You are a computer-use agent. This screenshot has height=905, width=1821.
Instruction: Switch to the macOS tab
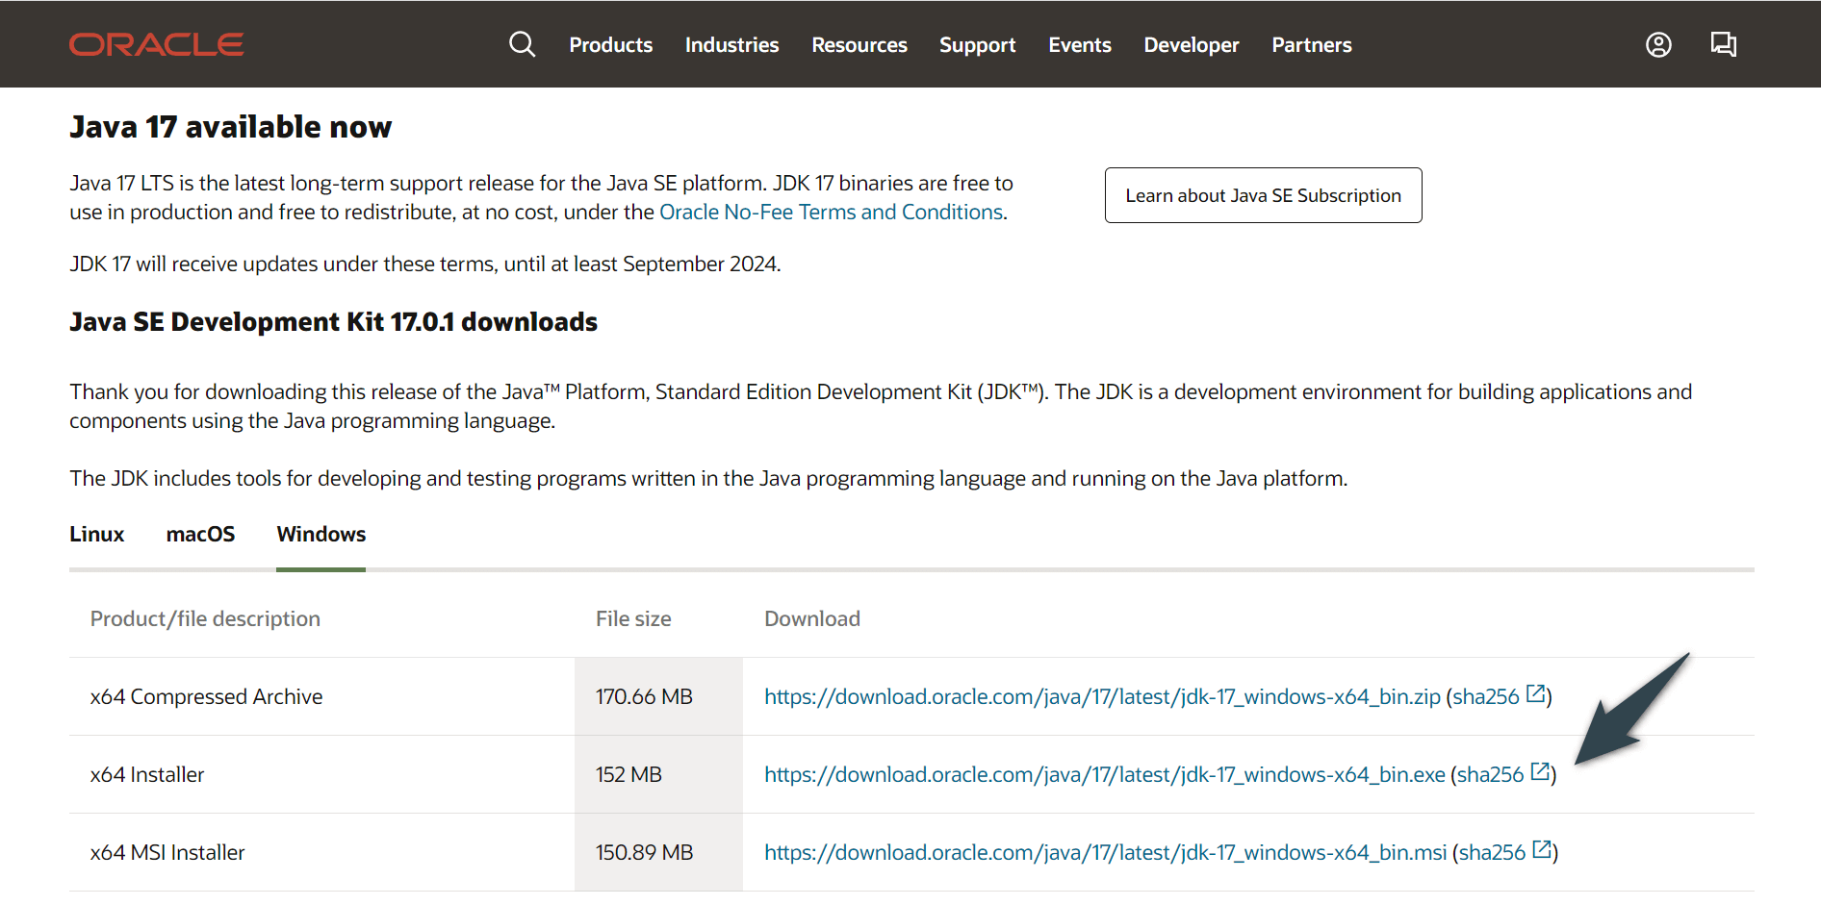[200, 535]
